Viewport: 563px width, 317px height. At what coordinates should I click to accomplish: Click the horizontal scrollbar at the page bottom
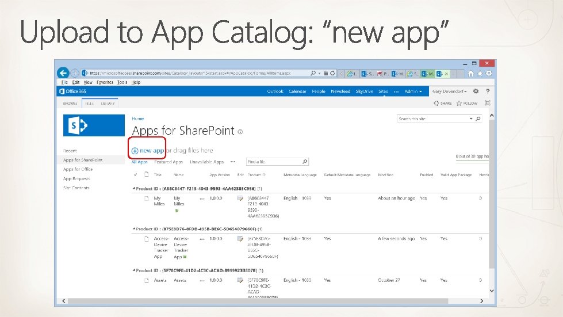[x=258, y=301]
